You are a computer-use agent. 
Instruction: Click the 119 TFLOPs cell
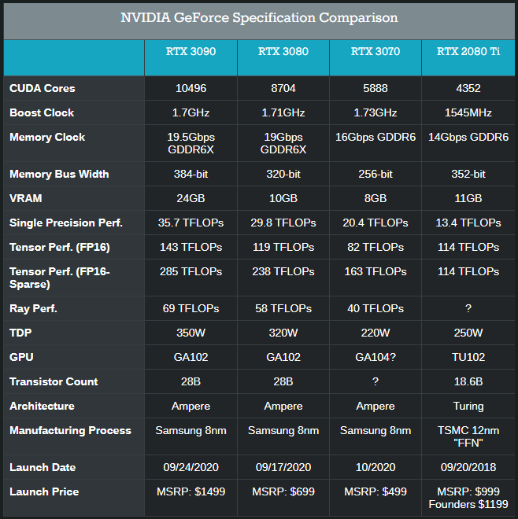click(283, 248)
